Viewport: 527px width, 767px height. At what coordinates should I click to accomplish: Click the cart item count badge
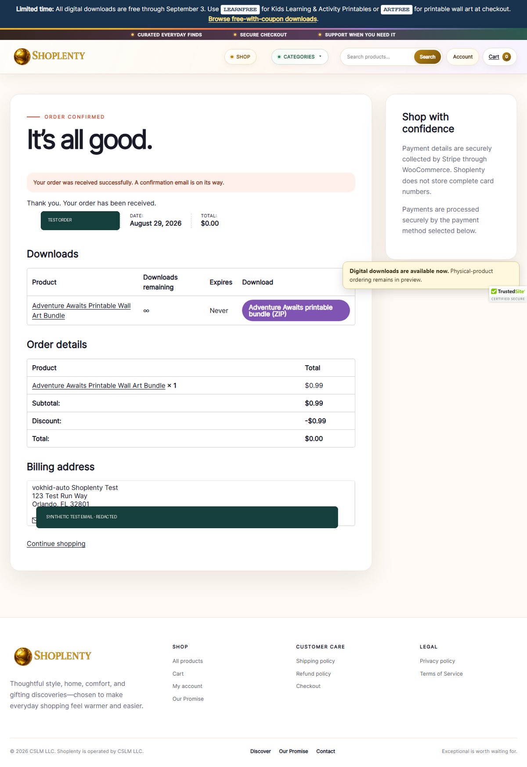point(506,57)
